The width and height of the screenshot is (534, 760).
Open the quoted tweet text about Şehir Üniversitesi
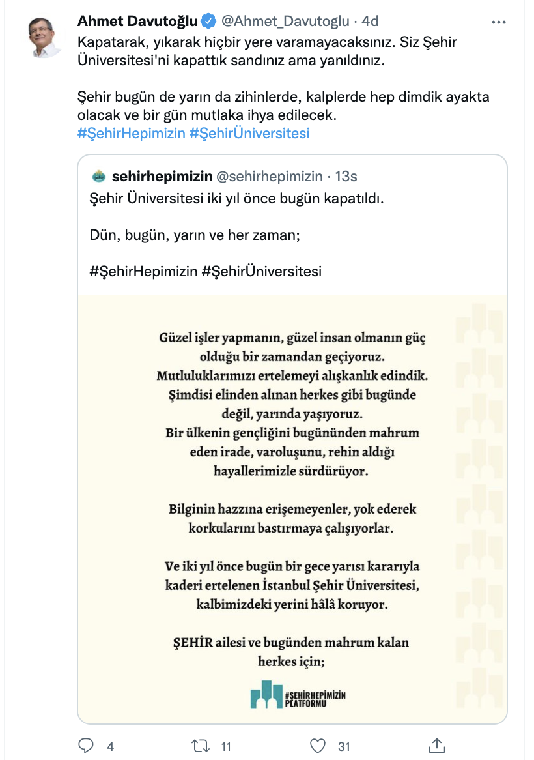(237, 199)
